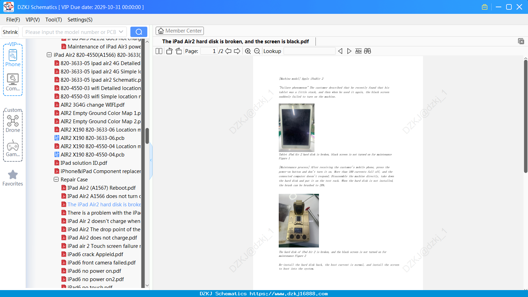Open the Settings(S) menu
Image resolution: width=528 pixels, height=297 pixels.
[x=80, y=20]
